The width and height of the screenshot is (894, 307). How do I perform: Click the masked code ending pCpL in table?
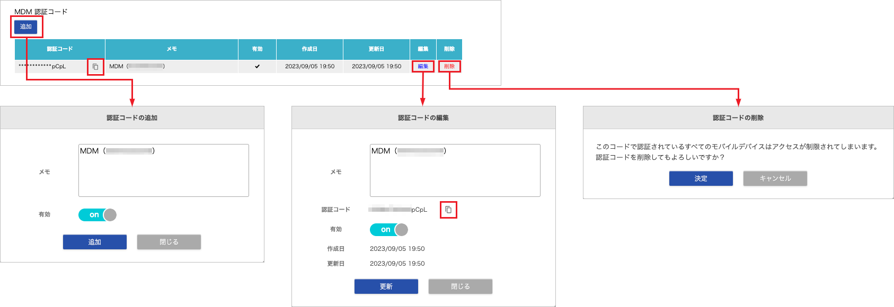[42, 66]
